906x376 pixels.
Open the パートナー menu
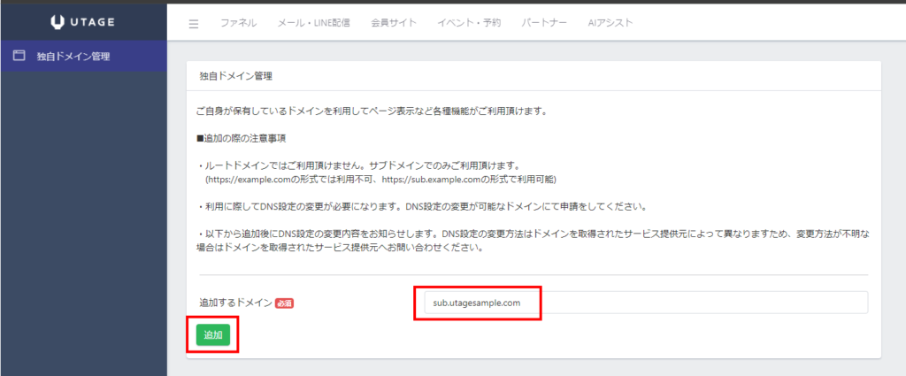pyautogui.click(x=544, y=23)
